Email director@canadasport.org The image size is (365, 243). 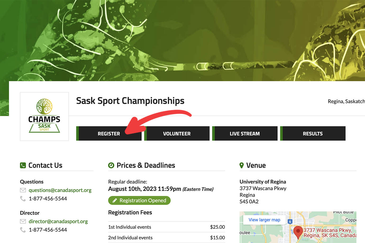point(58,221)
